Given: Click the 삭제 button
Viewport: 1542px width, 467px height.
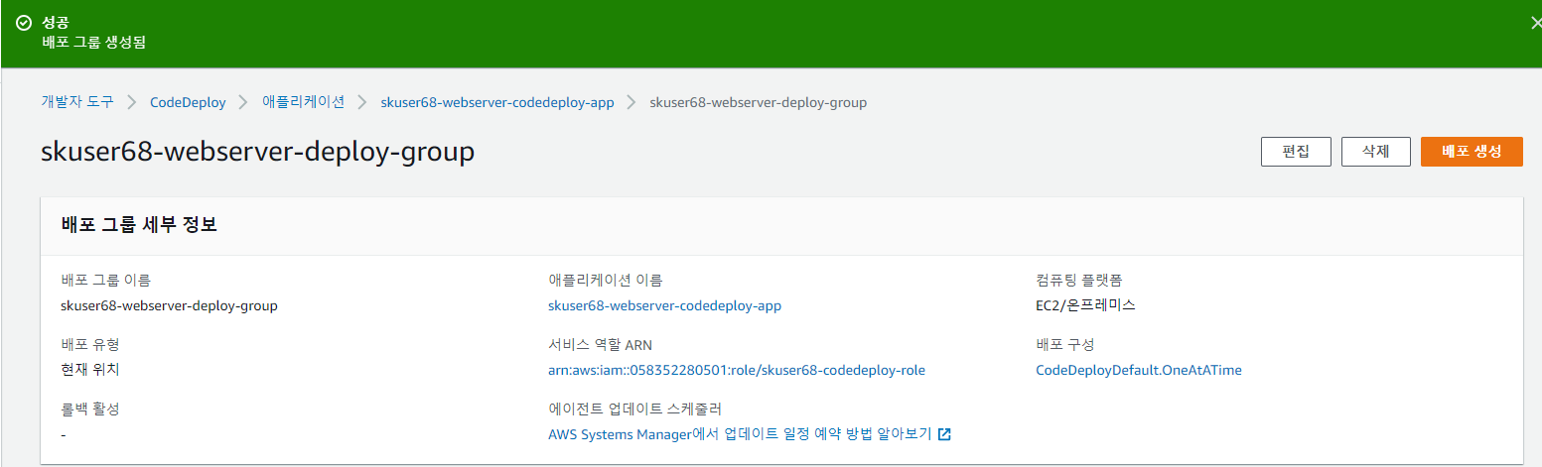Looking at the screenshot, I should pyautogui.click(x=1376, y=152).
